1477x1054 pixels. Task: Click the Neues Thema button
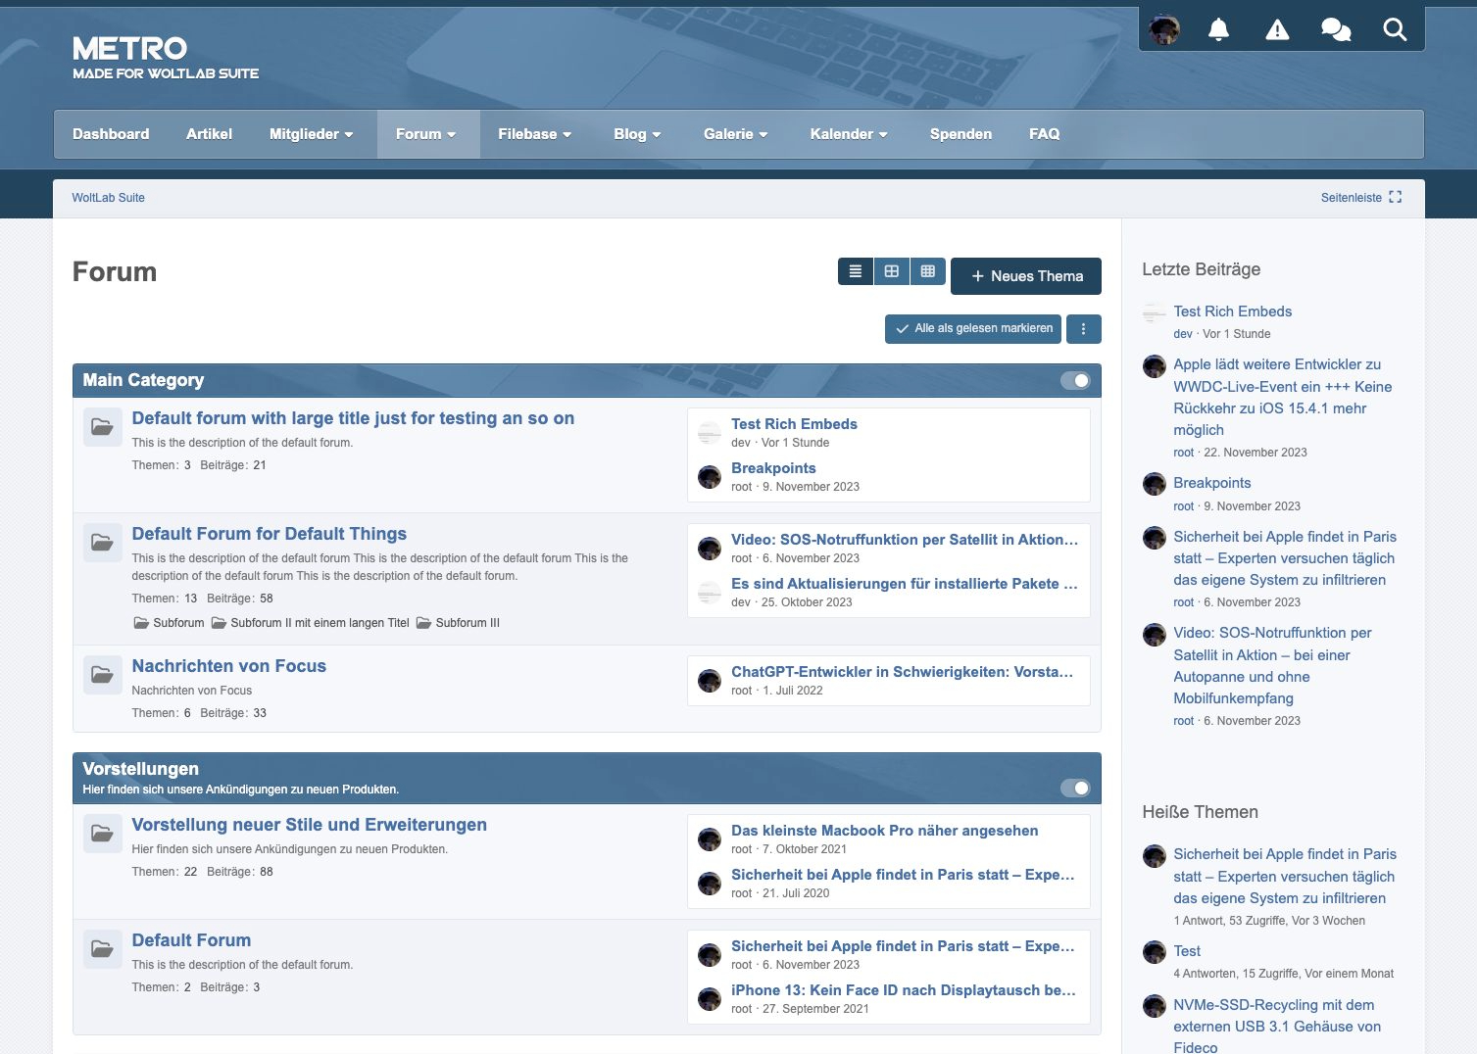(1026, 276)
